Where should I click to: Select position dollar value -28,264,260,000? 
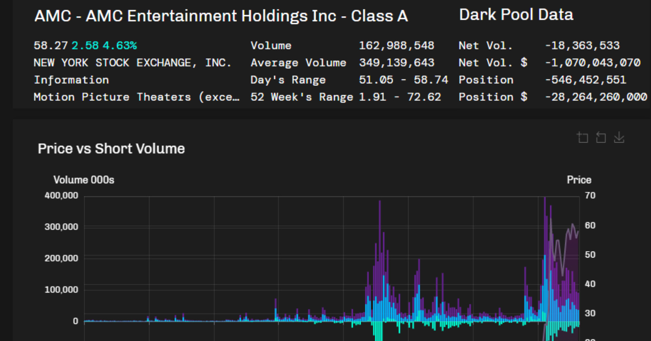coord(596,97)
